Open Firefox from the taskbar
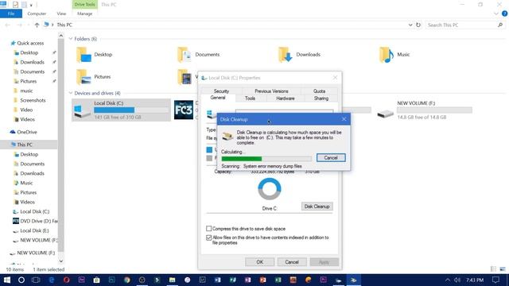Image resolution: width=509 pixels, height=286 pixels. (308, 280)
